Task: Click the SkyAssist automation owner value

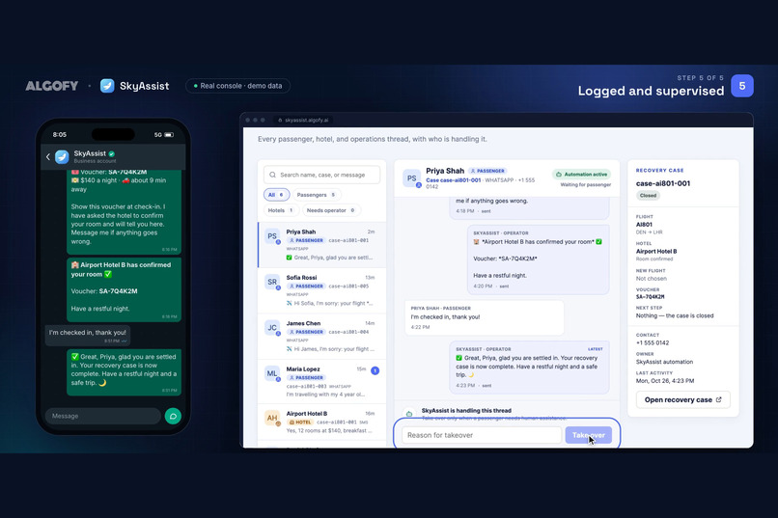Action: [664, 362]
